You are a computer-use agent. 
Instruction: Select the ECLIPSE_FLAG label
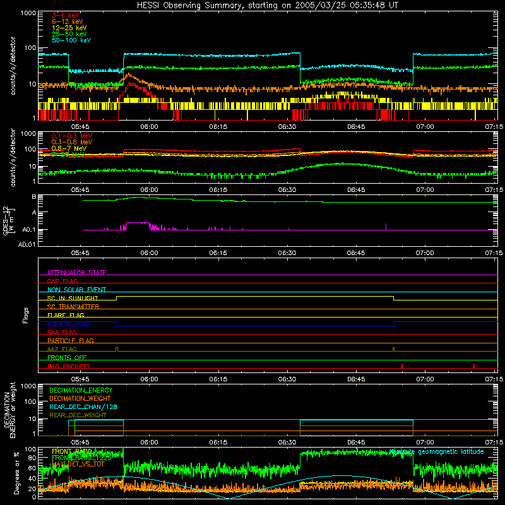(x=69, y=324)
